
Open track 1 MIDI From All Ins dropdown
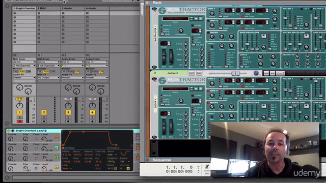[24, 62]
